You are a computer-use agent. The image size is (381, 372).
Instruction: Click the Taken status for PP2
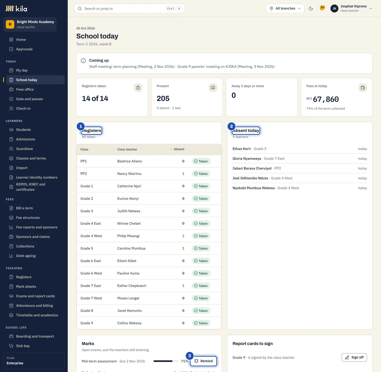tap(201, 174)
